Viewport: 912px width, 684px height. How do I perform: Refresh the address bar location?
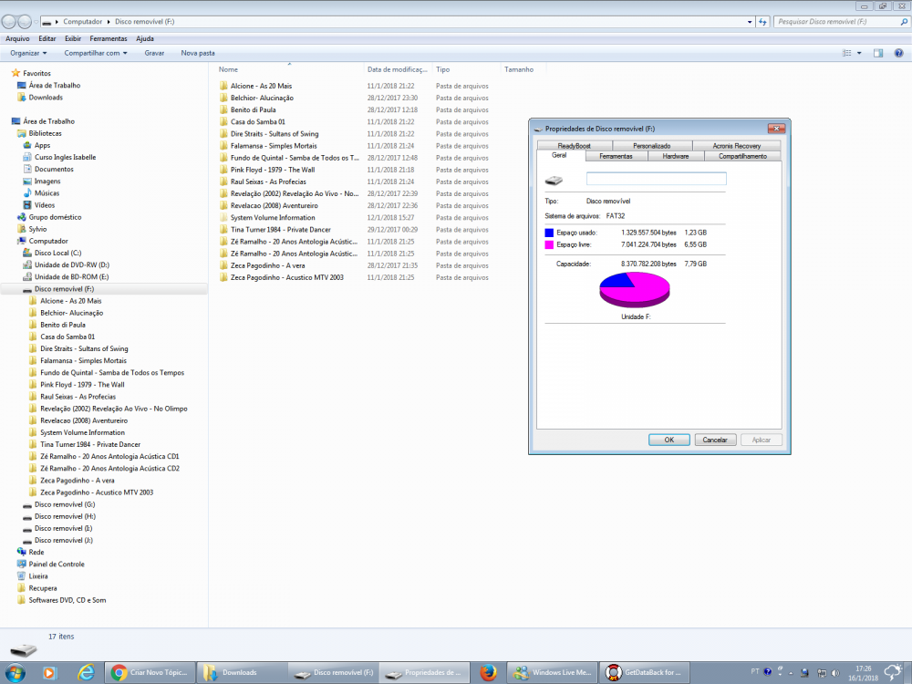pyautogui.click(x=762, y=20)
